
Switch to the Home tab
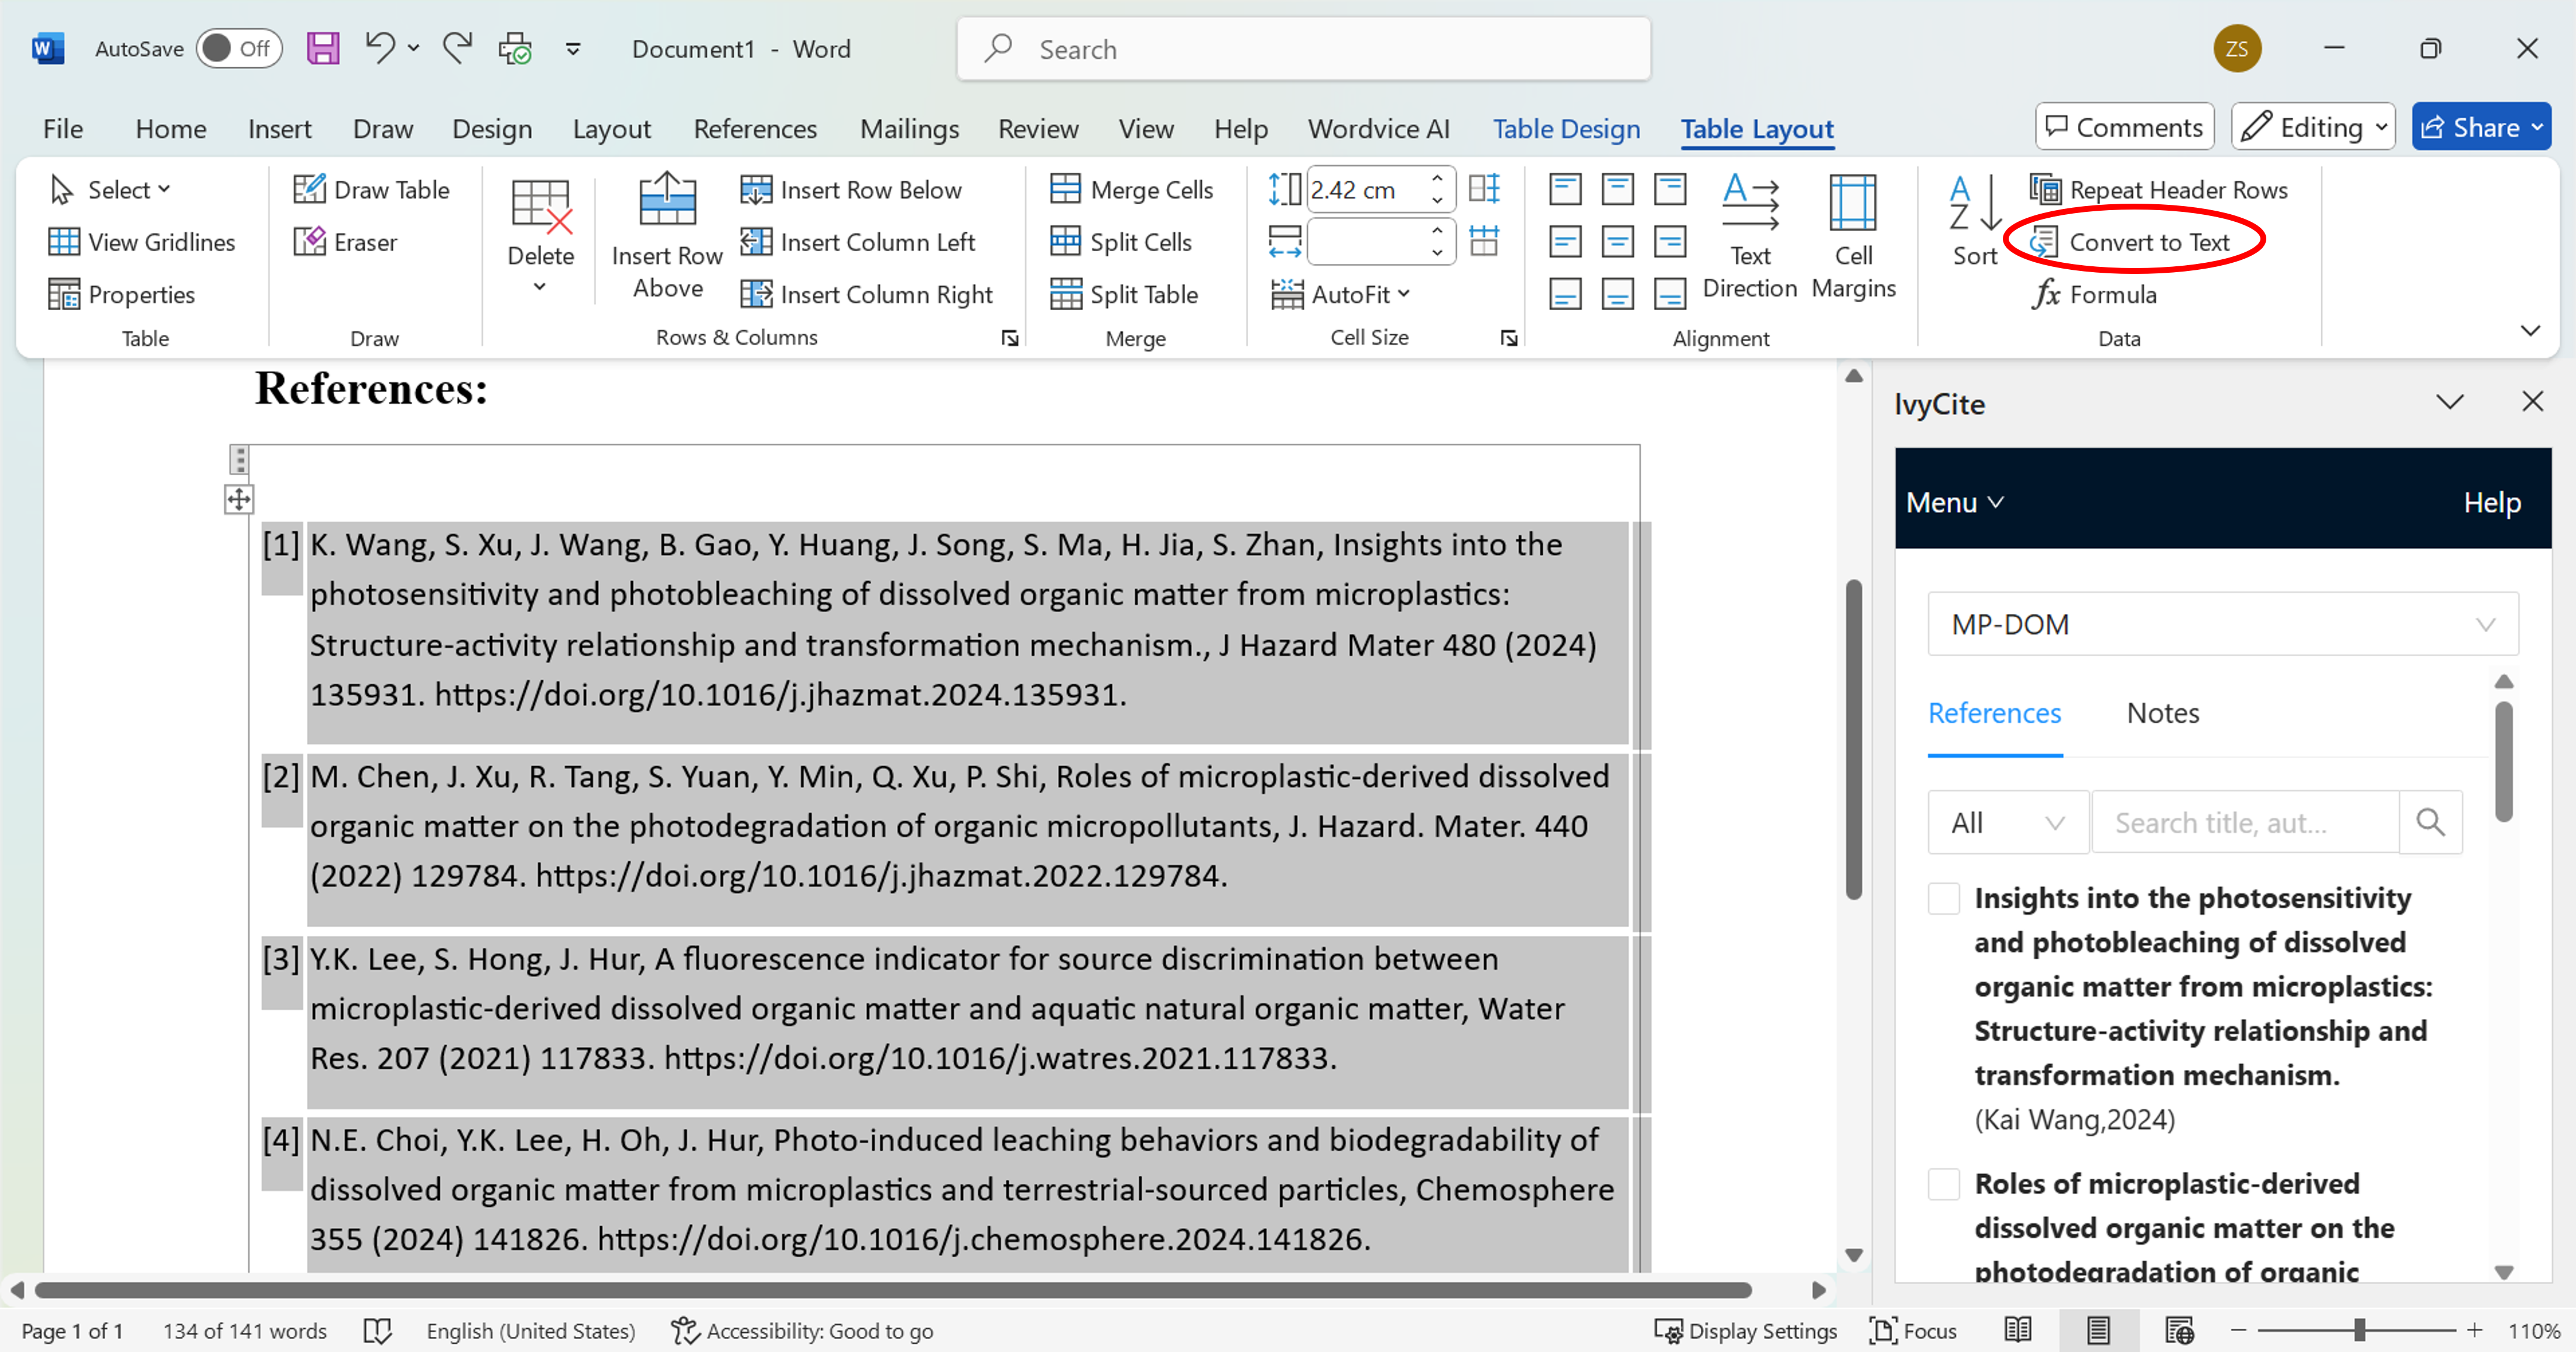click(x=171, y=129)
